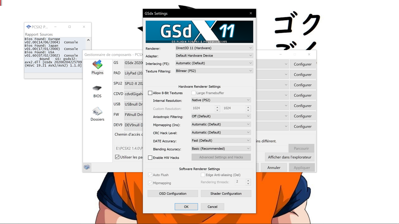Click scrollbar up arrow in the log window
This screenshot has height=224, width=399.
[x=88, y=40]
